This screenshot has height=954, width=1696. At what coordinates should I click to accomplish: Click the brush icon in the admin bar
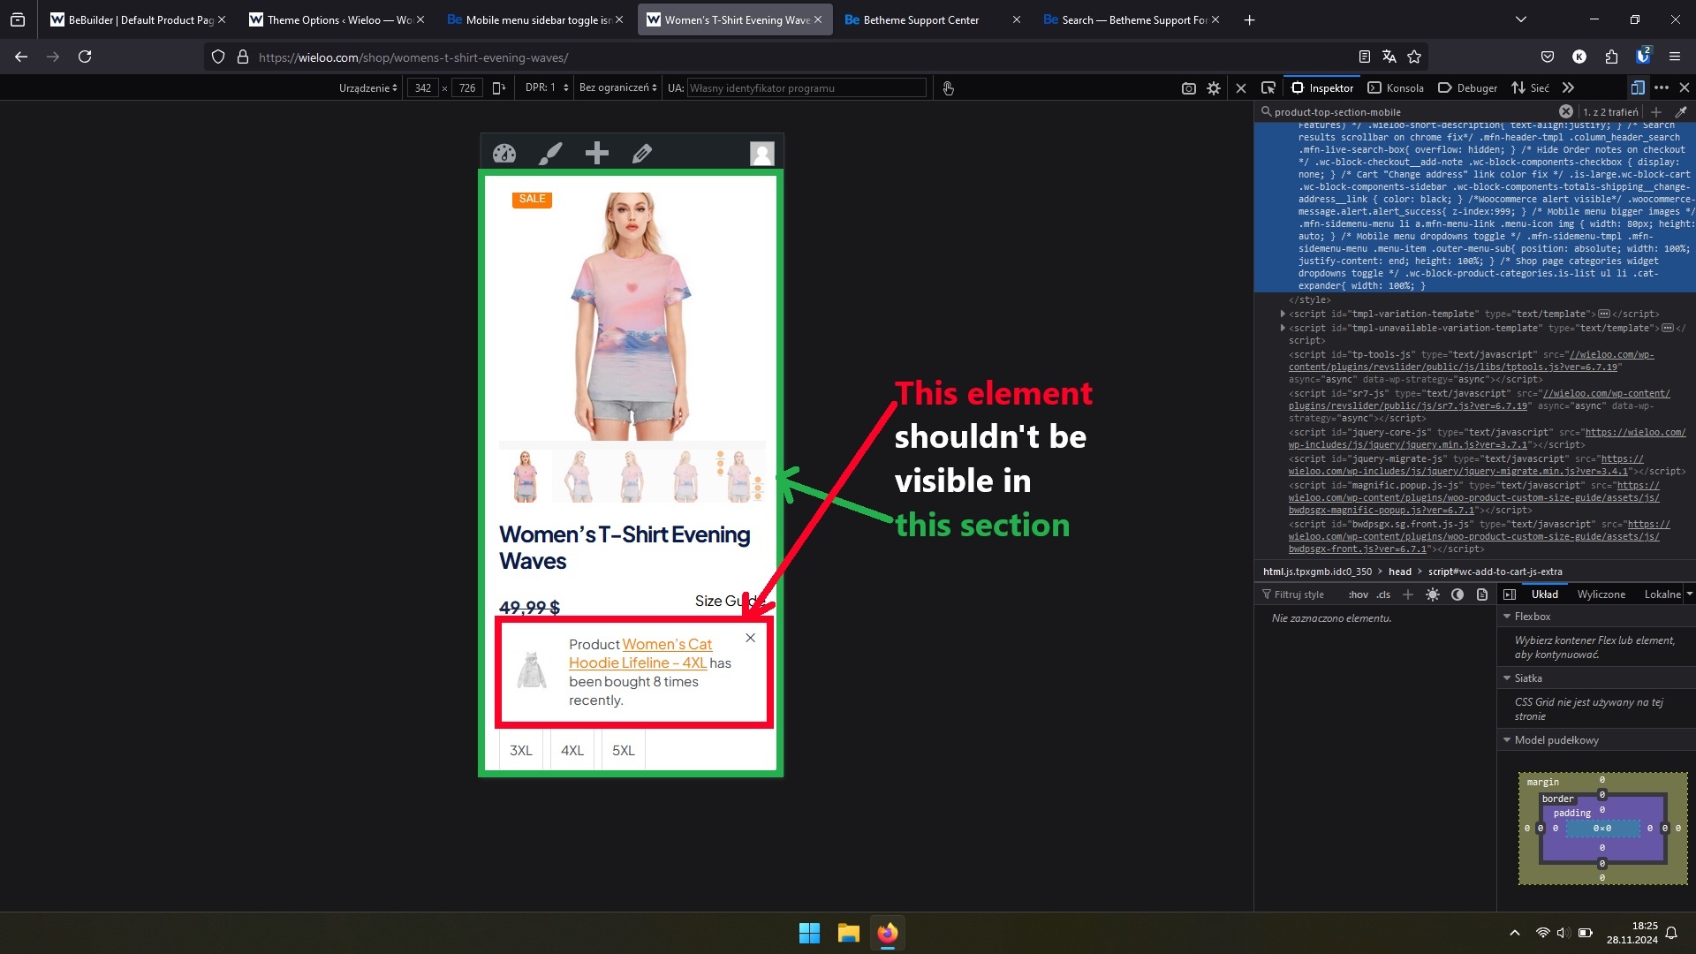[550, 153]
